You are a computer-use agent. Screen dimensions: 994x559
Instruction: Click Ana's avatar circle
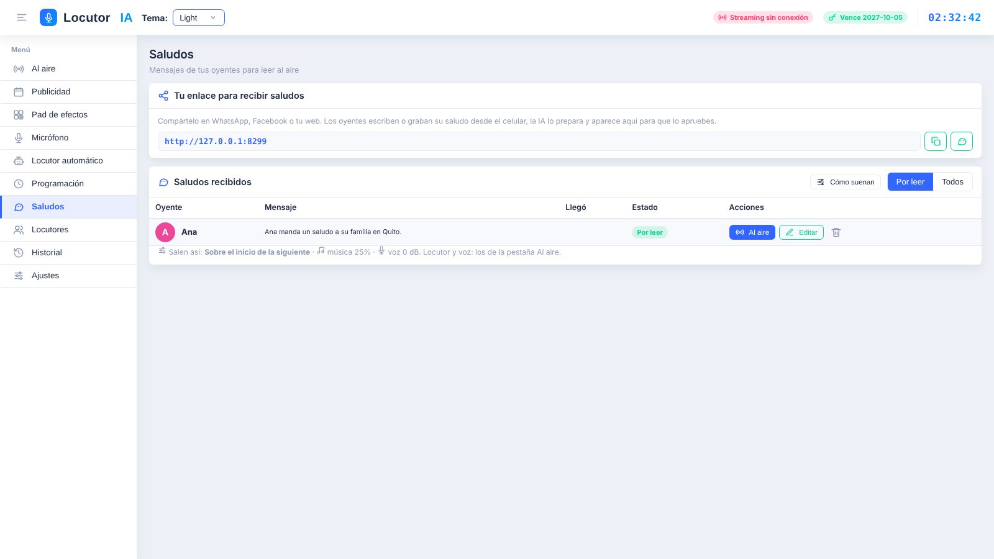click(x=165, y=232)
